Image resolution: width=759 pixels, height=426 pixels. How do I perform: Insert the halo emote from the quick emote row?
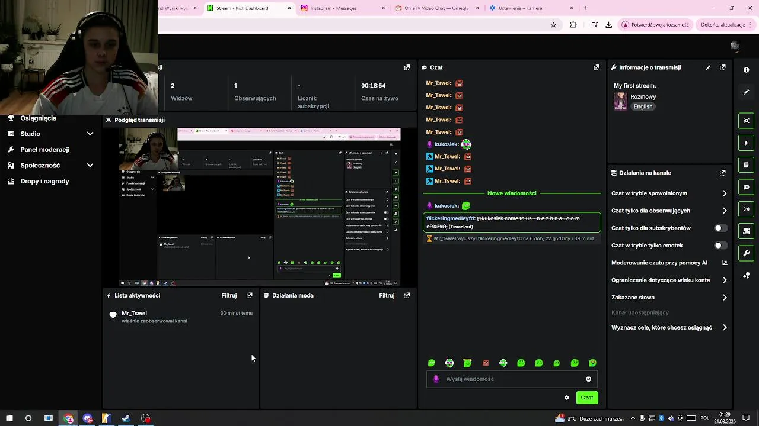(x=467, y=363)
